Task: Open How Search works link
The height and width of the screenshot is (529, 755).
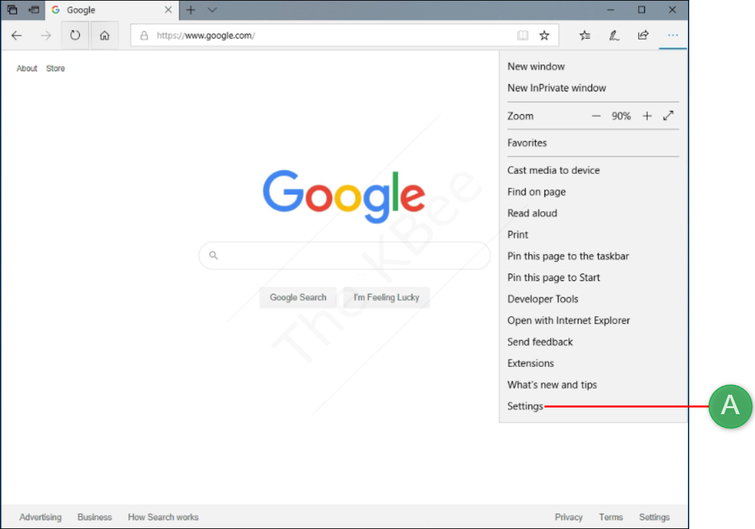Action: coord(163,517)
